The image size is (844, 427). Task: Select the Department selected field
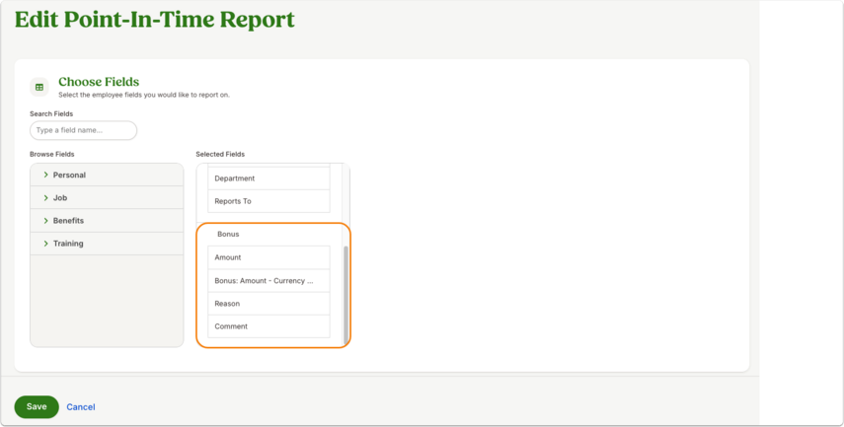click(x=269, y=178)
